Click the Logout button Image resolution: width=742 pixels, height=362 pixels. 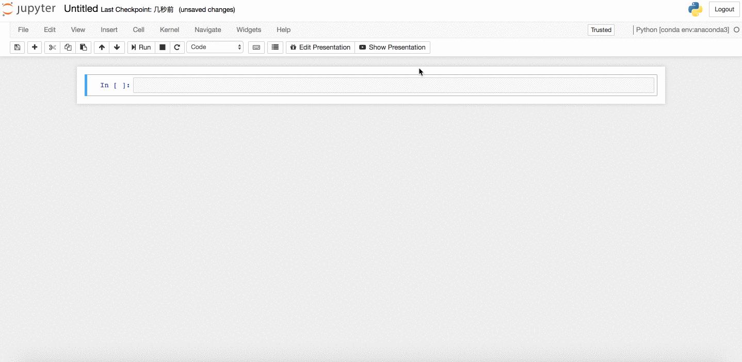click(x=724, y=9)
